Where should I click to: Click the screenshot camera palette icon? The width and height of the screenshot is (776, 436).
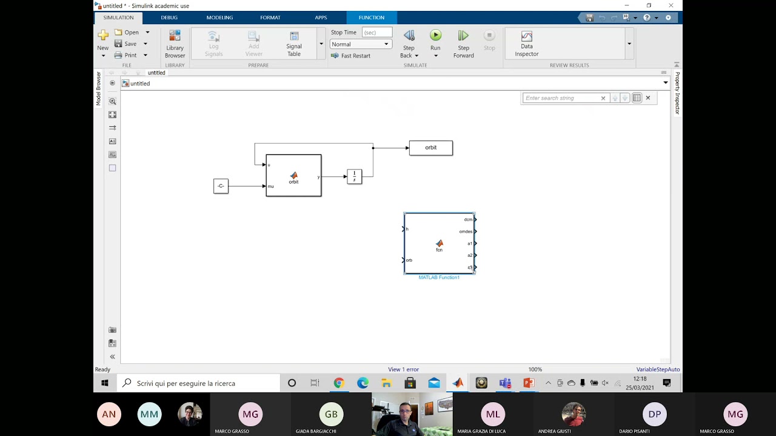click(112, 330)
